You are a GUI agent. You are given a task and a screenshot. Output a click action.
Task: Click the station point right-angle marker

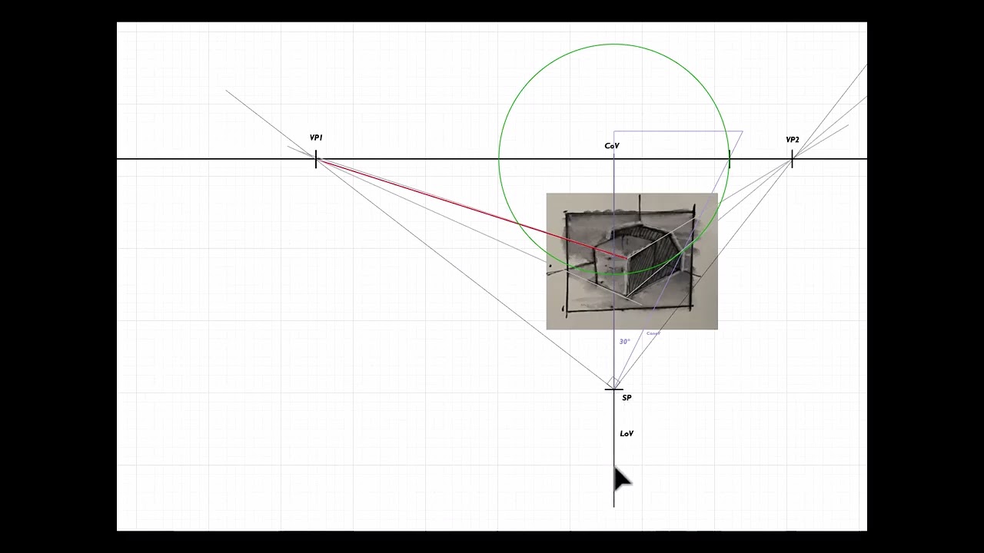point(613,382)
